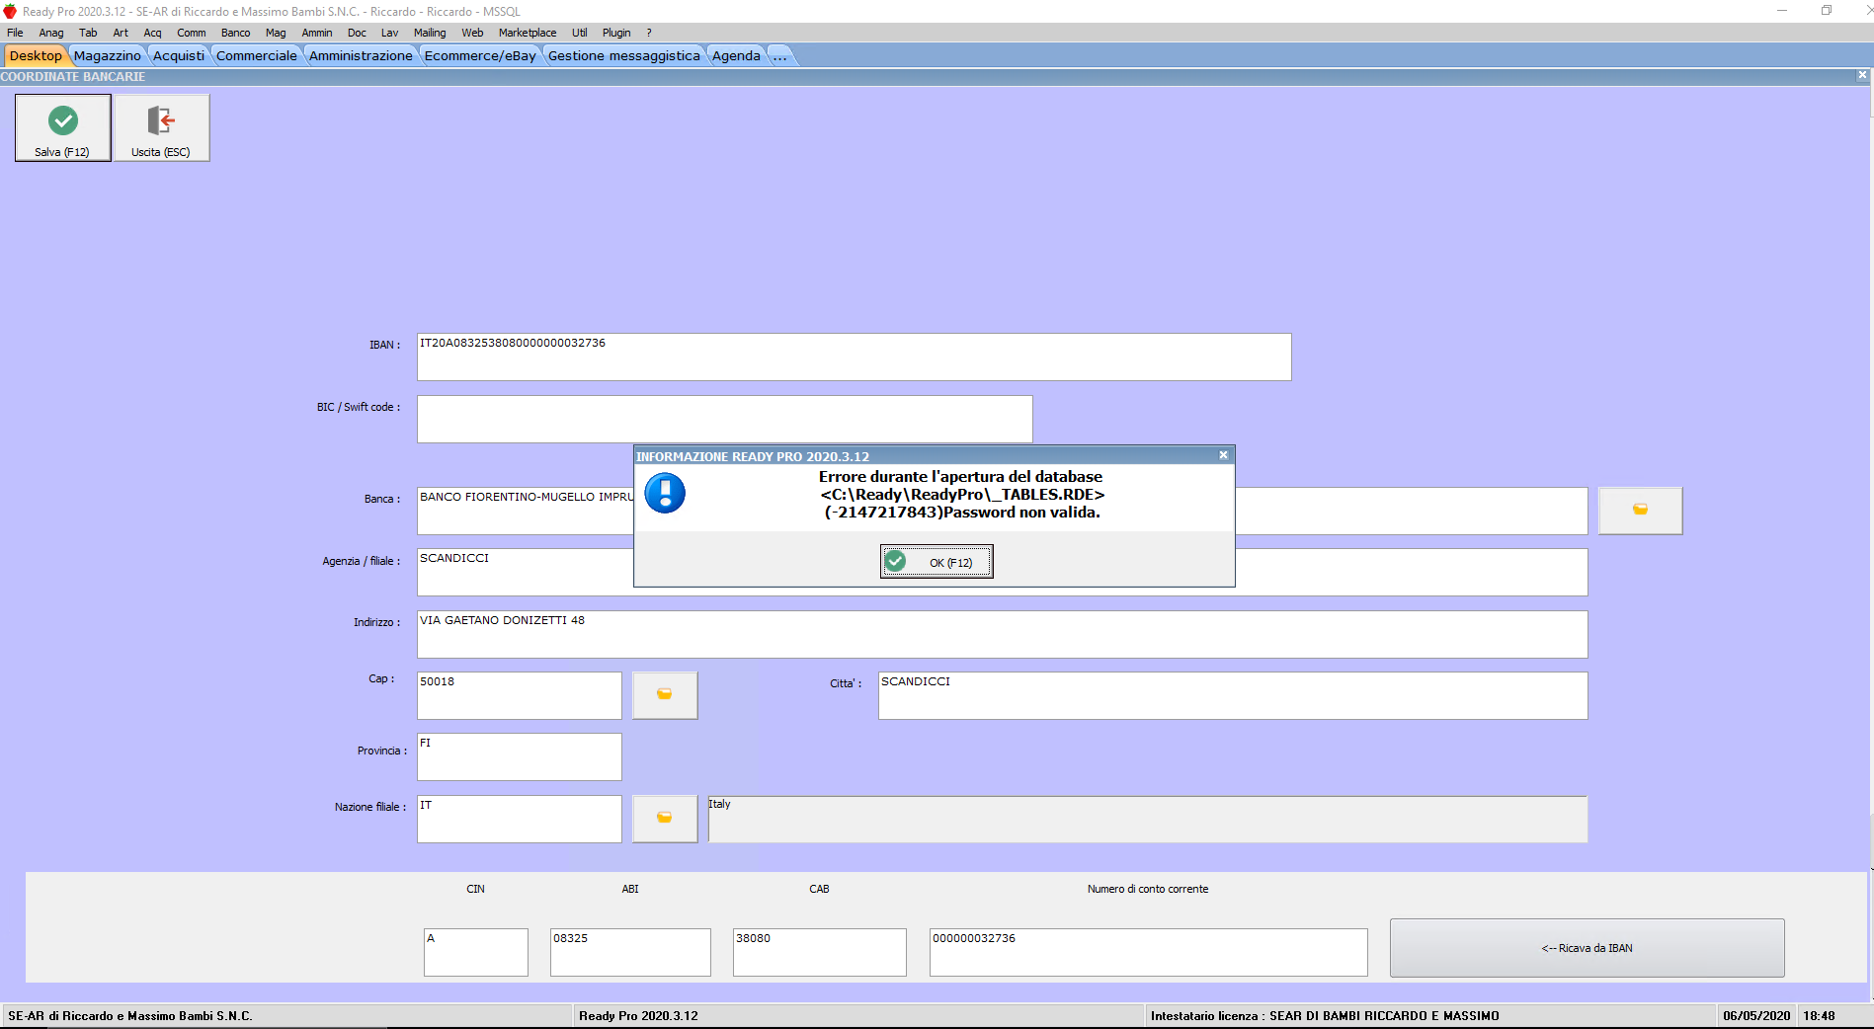Image resolution: width=1874 pixels, height=1029 pixels.
Task: Open the Mailing menu
Action: (x=430, y=33)
